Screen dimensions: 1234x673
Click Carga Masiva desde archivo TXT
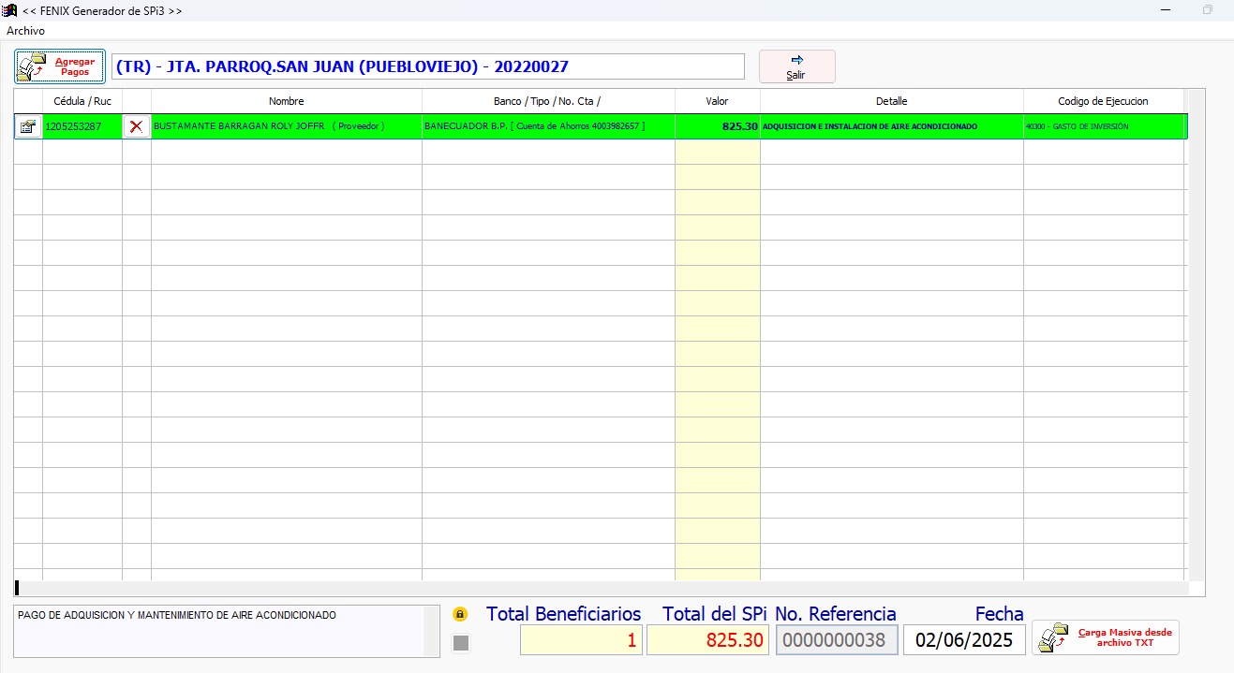(1106, 637)
